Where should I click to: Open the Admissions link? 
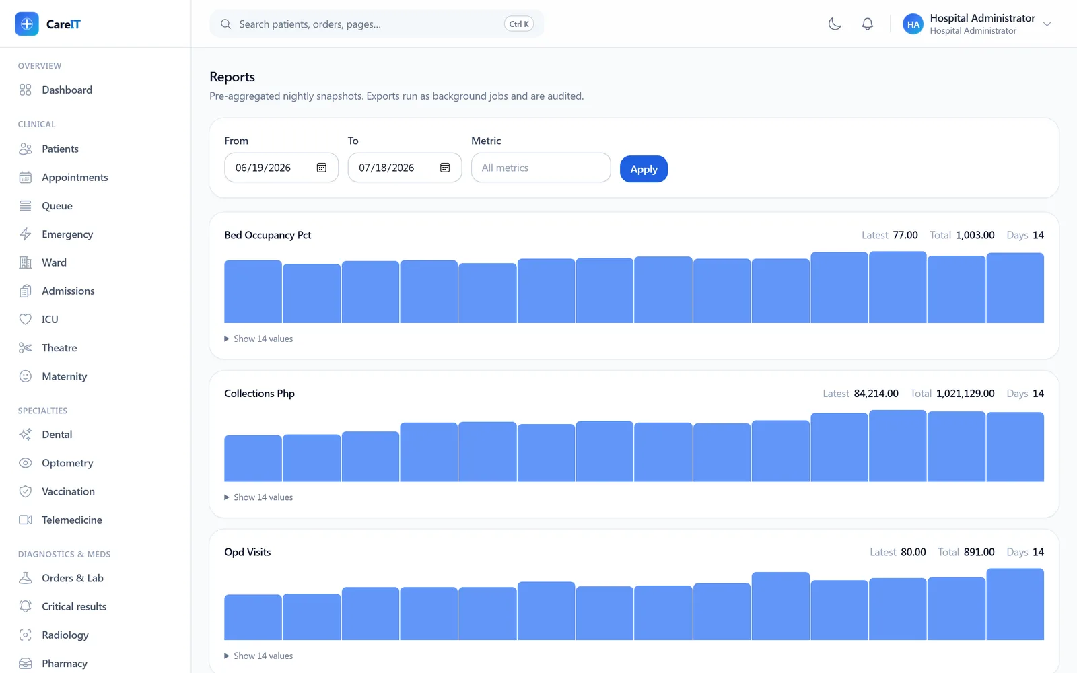pyautogui.click(x=68, y=291)
